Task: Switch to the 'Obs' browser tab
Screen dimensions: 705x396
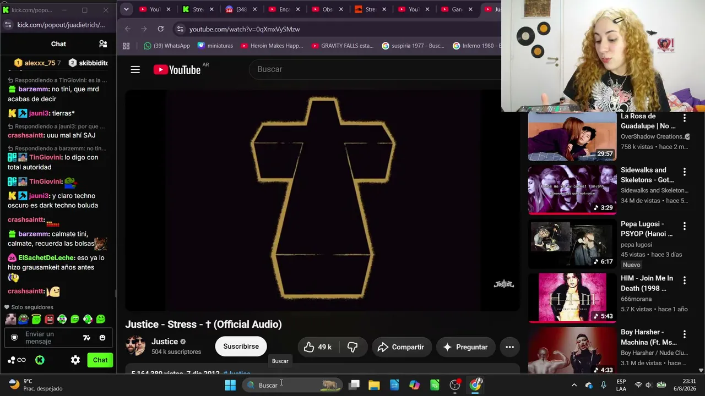Action: pos(328,9)
